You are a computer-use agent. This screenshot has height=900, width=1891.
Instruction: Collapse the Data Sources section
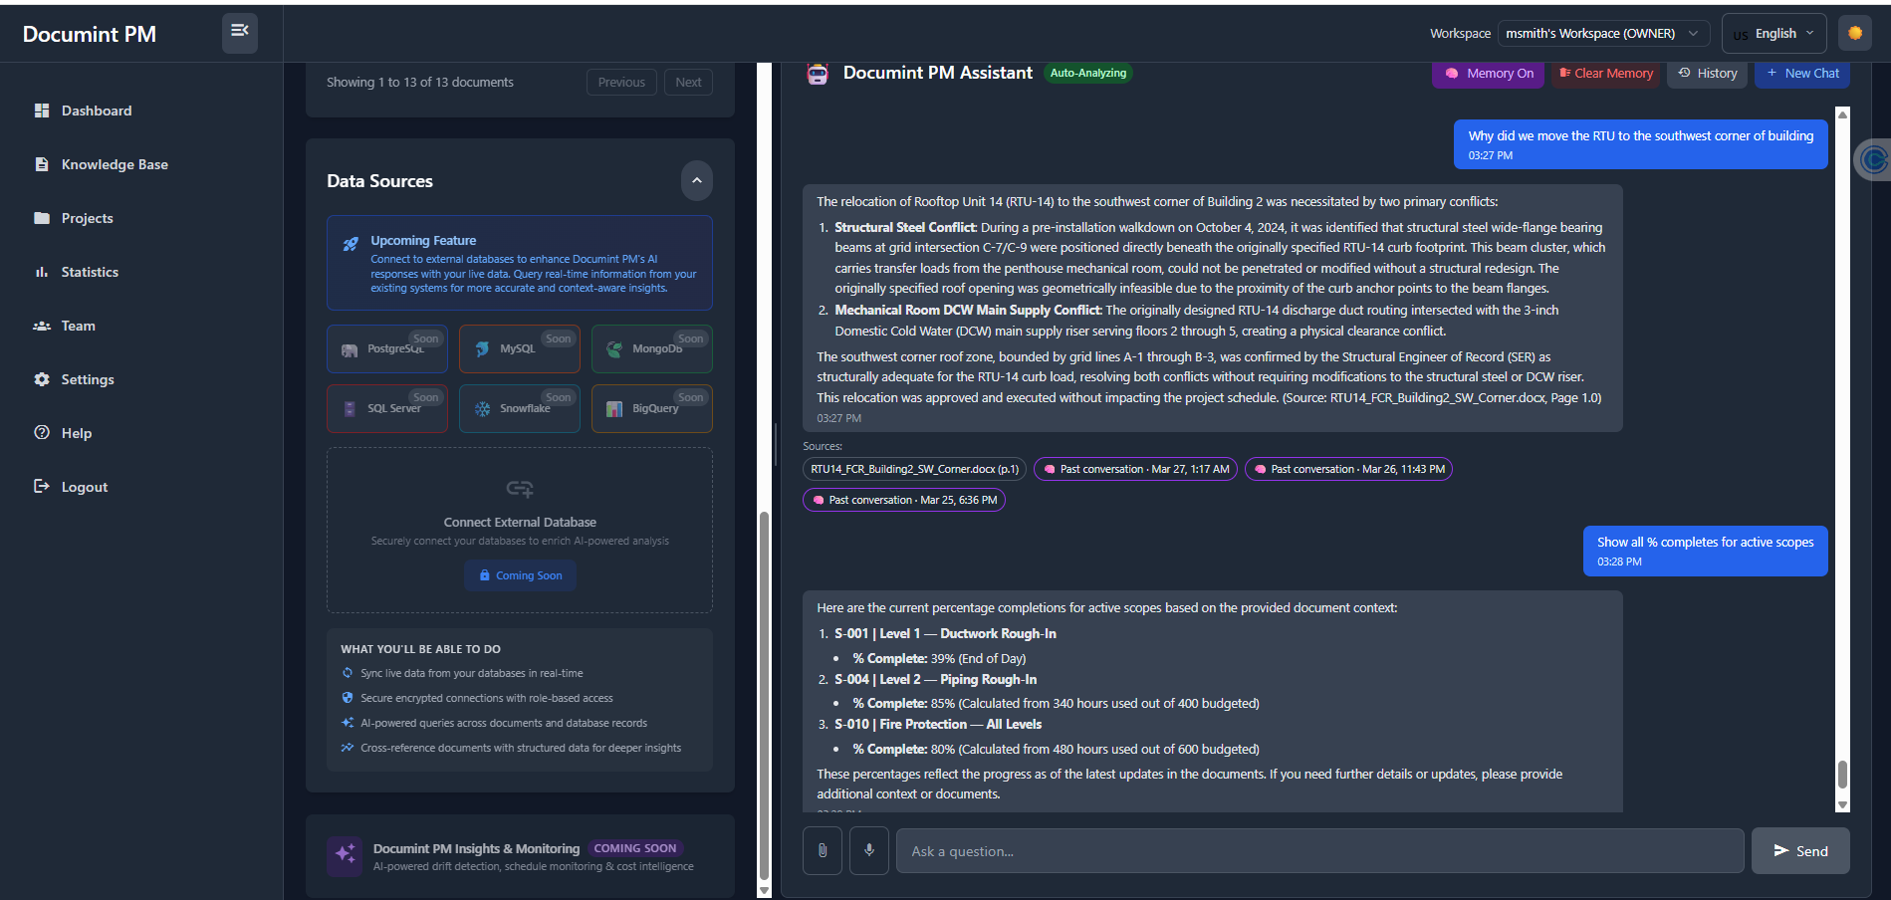point(697,180)
